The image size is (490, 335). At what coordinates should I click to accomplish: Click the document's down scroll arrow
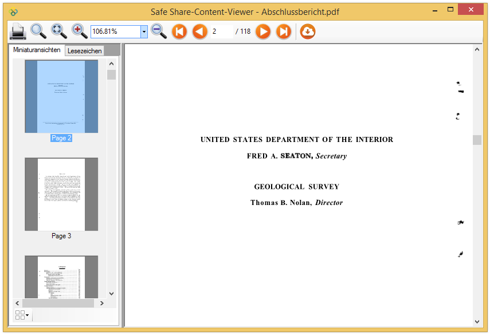point(477,322)
